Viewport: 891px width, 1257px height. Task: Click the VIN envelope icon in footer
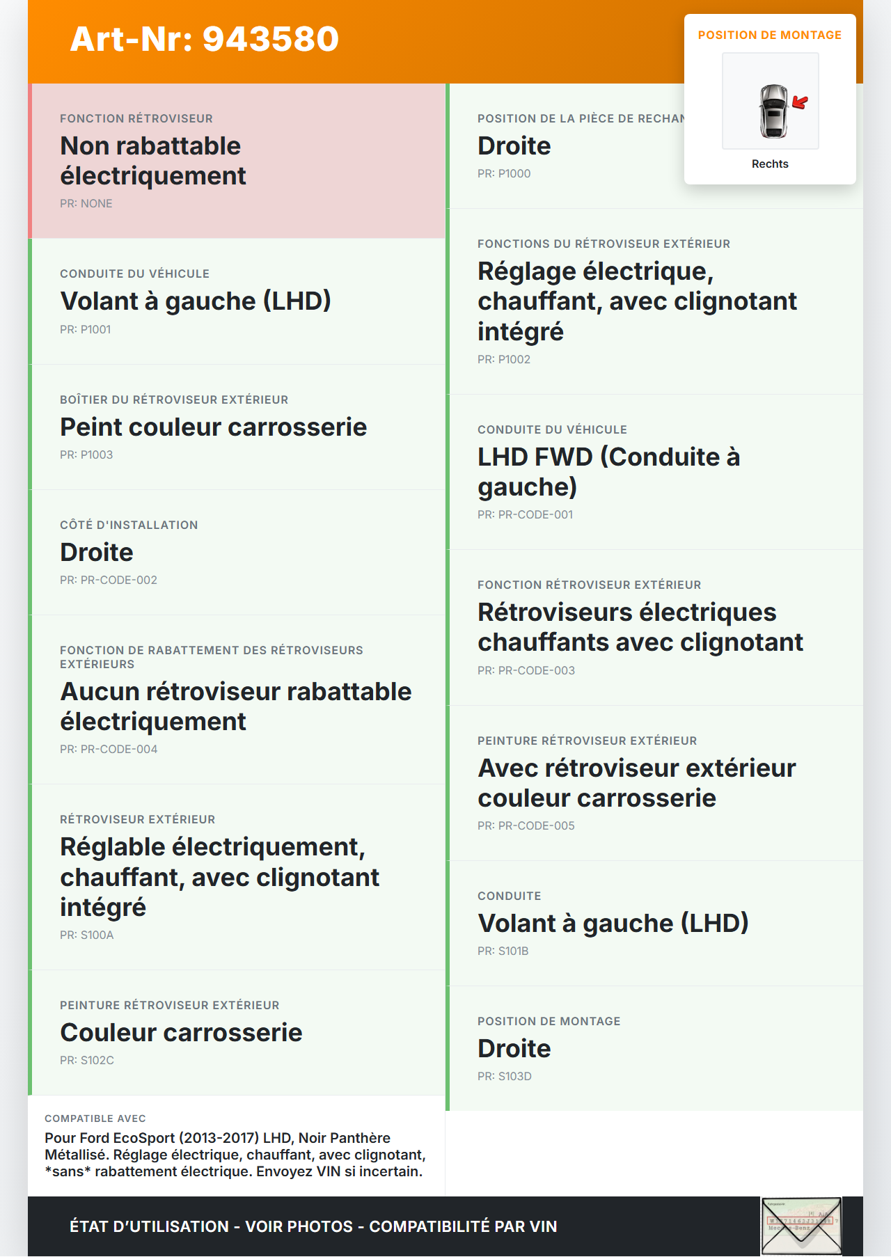point(801,1226)
